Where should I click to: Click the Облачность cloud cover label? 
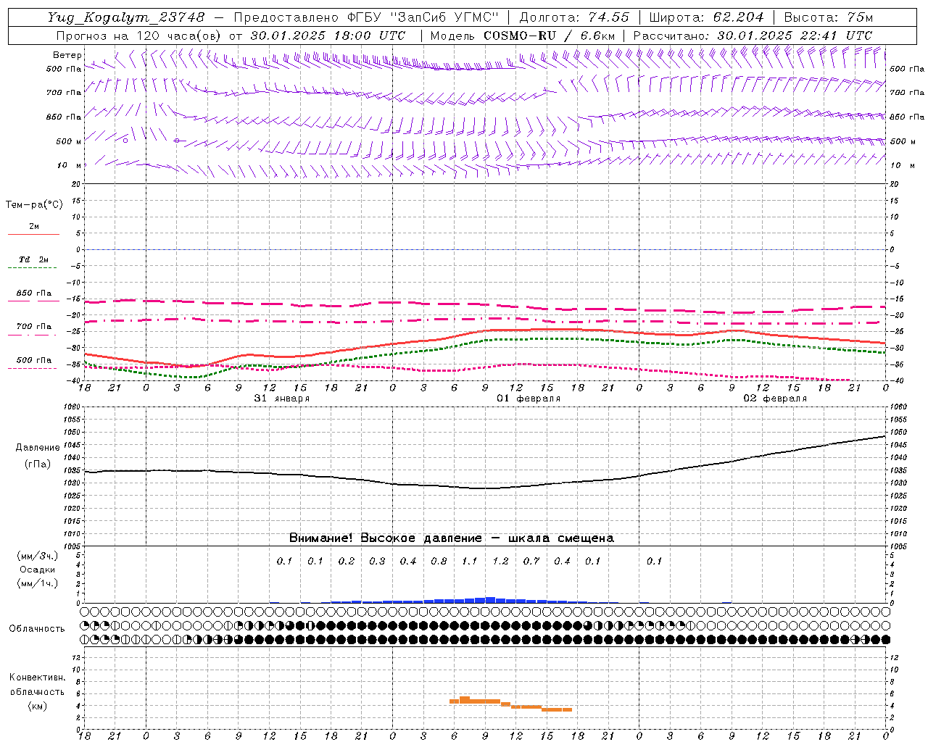(37, 629)
